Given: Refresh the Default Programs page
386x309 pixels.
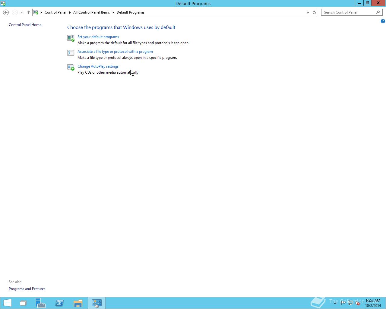Looking at the screenshot, I should [x=314, y=12].
